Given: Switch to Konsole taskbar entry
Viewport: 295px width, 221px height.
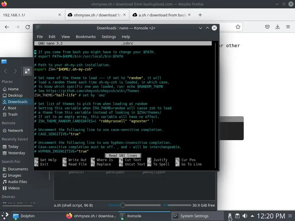Looking at the screenshot, I should pyautogui.click(x=144, y=216).
